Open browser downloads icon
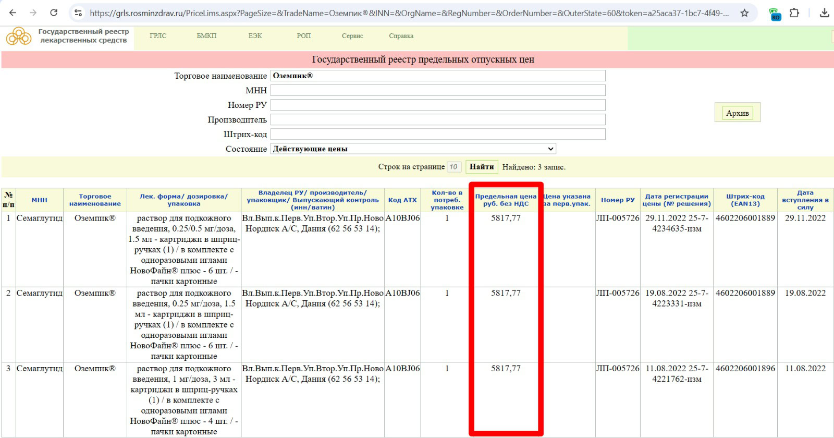The image size is (834, 438). click(x=824, y=13)
